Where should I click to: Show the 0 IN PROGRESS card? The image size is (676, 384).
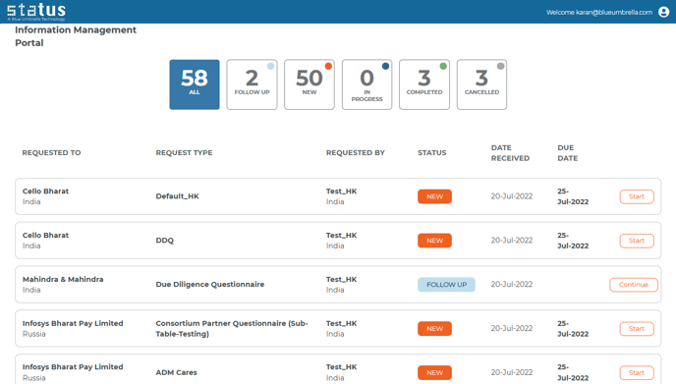366,84
